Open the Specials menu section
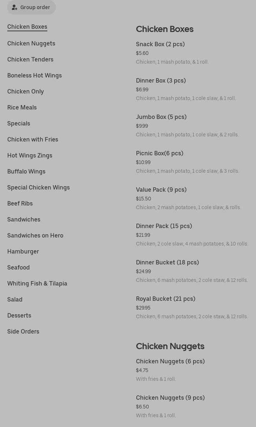 19,124
